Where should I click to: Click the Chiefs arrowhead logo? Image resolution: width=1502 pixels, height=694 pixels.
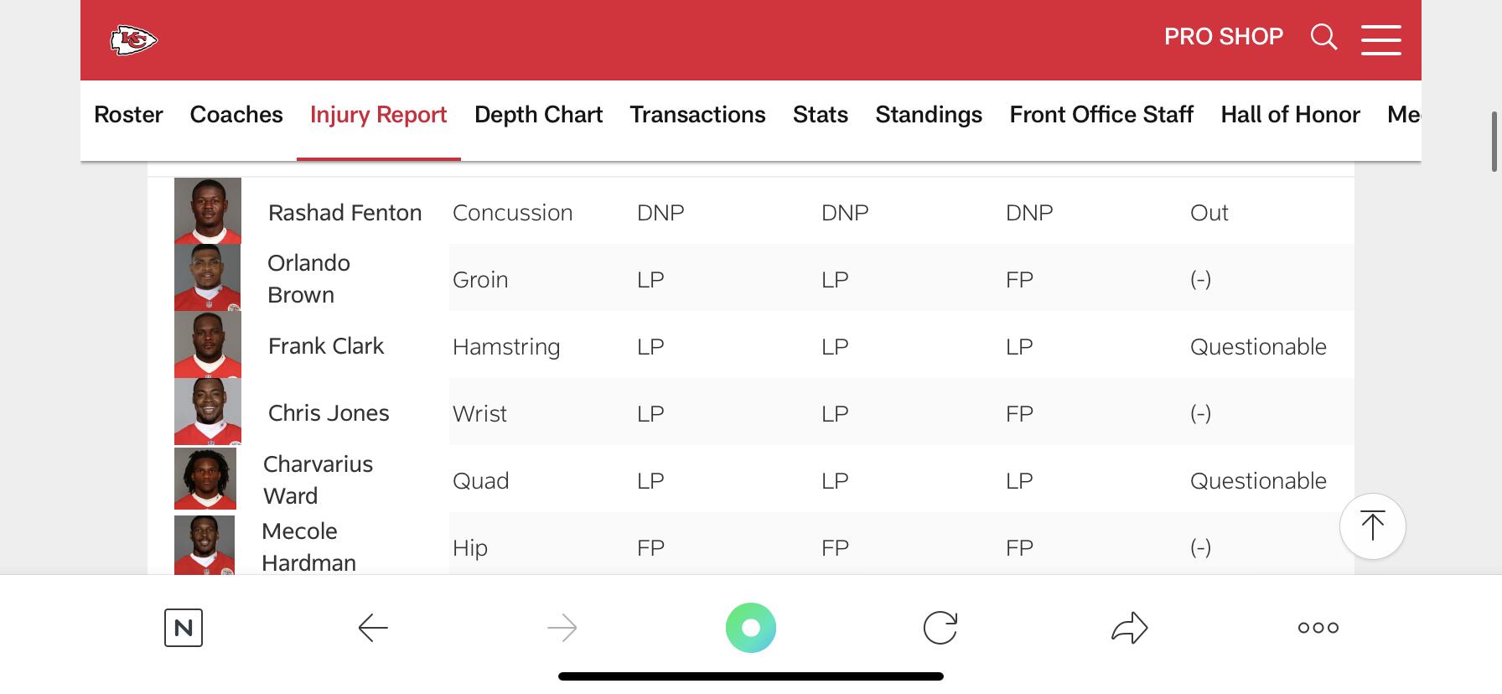tap(134, 39)
